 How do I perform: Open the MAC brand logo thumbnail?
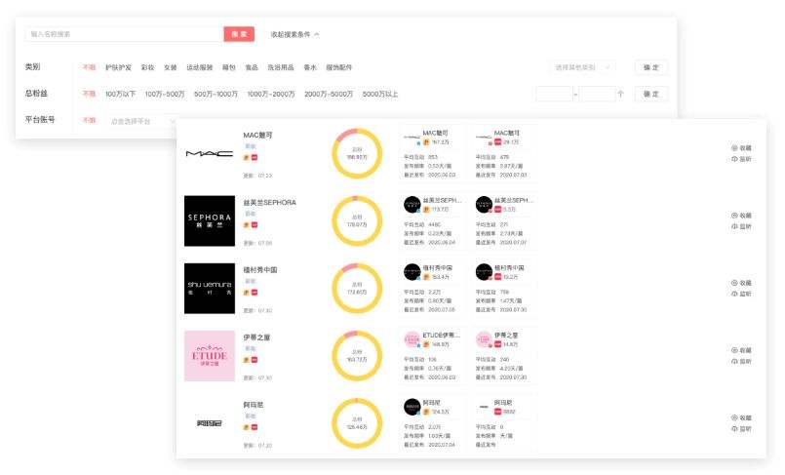click(x=210, y=154)
